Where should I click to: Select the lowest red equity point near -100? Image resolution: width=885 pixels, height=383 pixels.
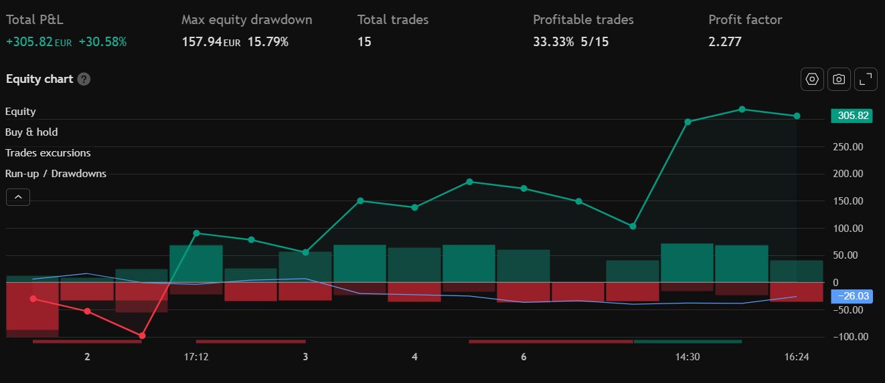(x=142, y=336)
